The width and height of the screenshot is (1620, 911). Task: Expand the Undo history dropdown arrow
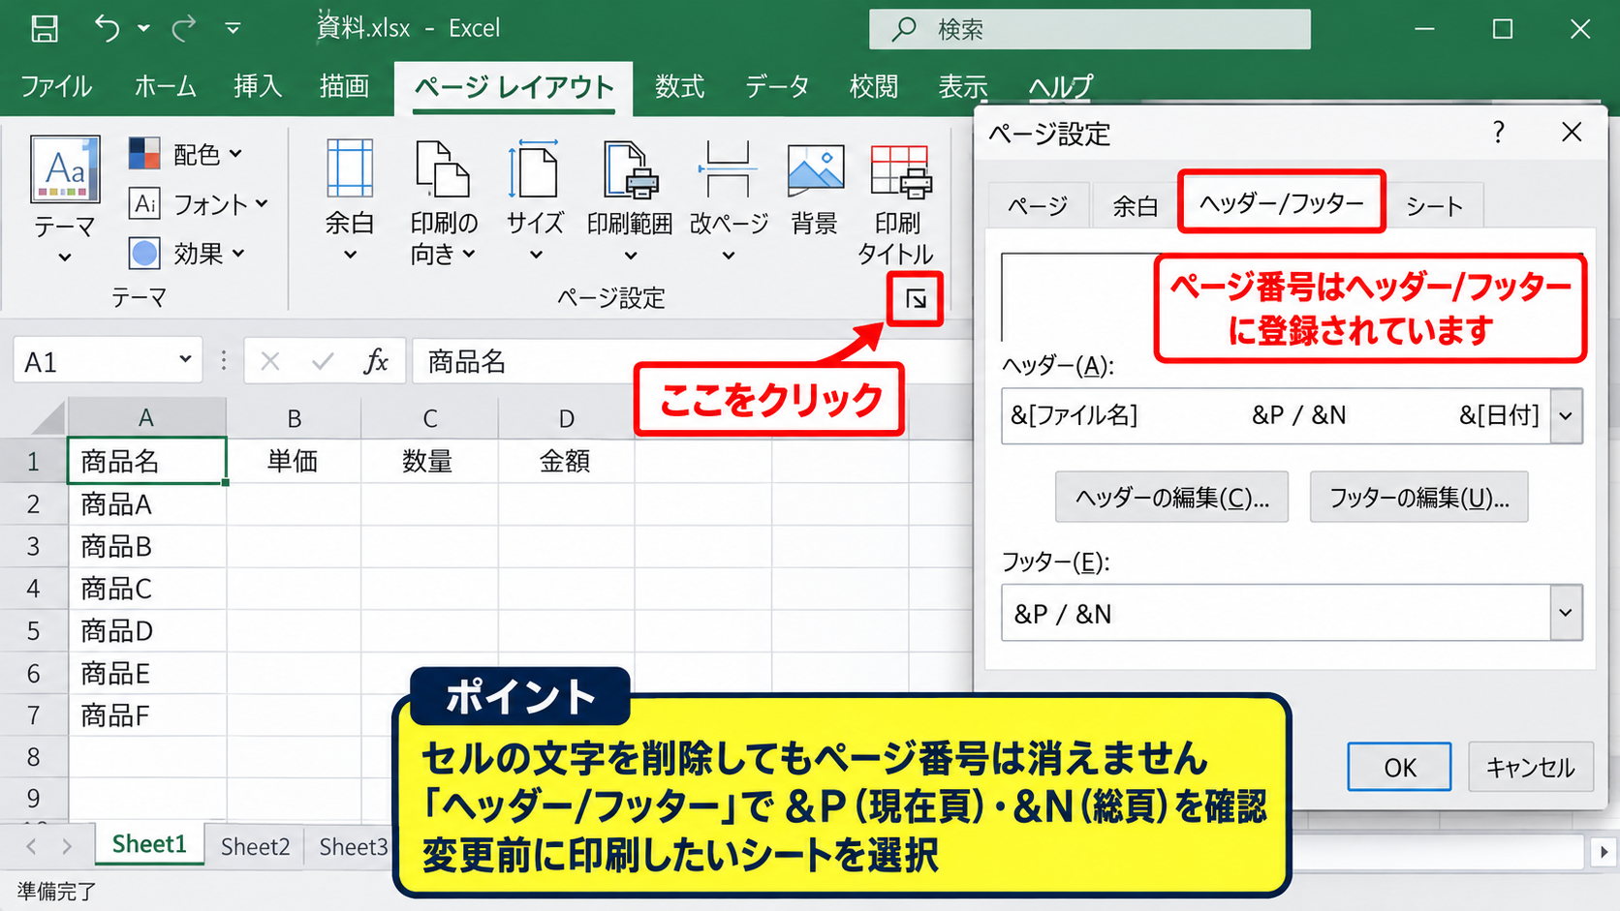143,29
